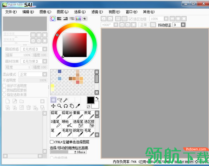Image resolution: width=209 pixels, height=166 pixels.
Task: Open the 画纸质感 texture dropdown
Action: click(45, 49)
